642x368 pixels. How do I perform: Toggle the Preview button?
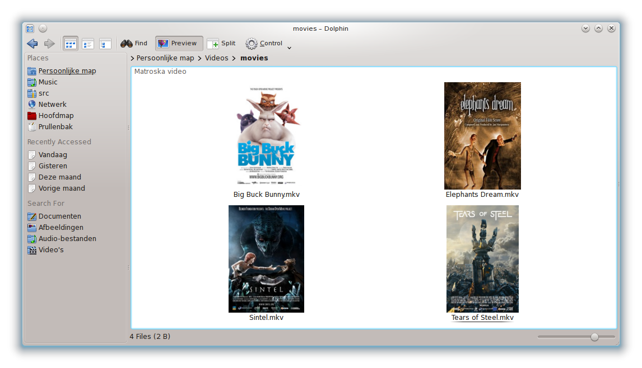[x=179, y=43]
